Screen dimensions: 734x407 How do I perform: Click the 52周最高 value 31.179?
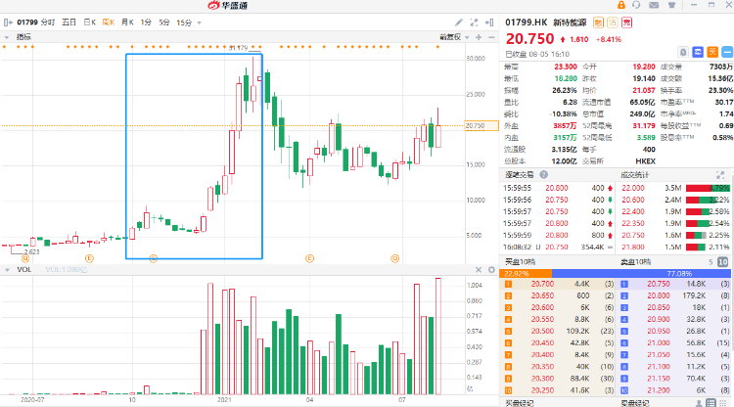644,126
